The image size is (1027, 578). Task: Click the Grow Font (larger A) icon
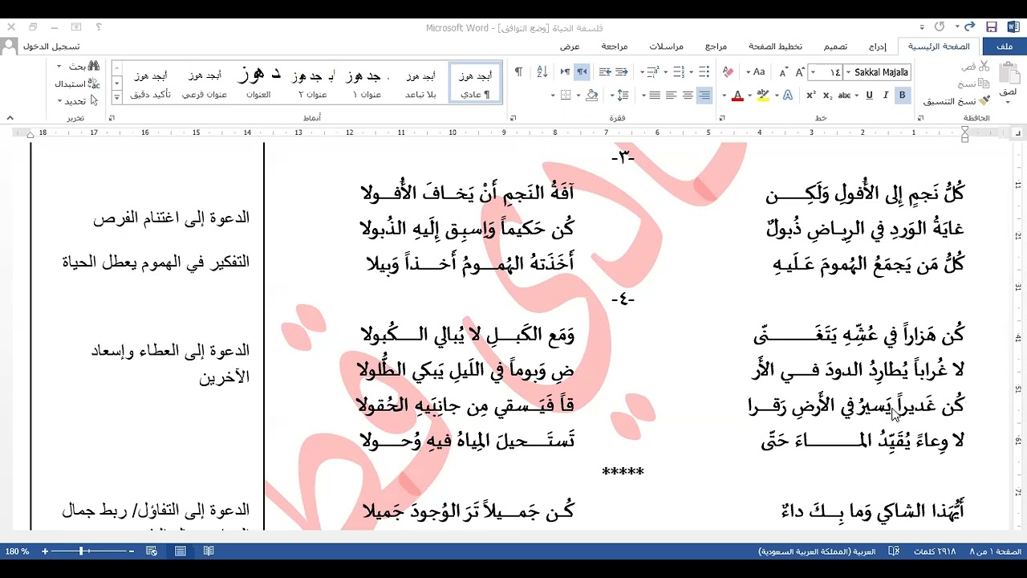point(799,72)
